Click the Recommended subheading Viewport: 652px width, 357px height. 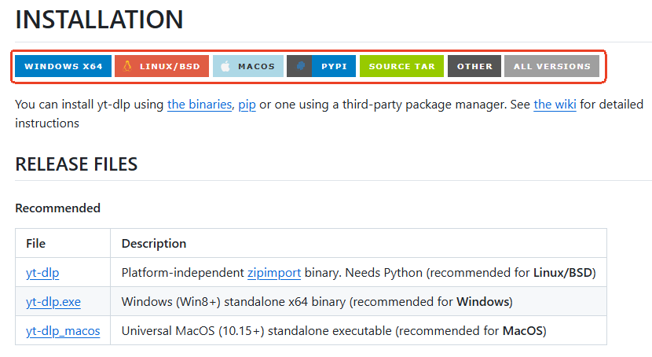[57, 208]
